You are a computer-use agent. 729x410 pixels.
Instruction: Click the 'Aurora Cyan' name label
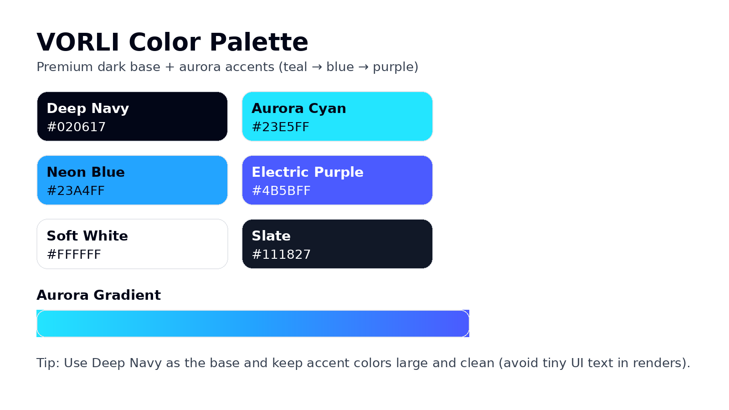298,108
